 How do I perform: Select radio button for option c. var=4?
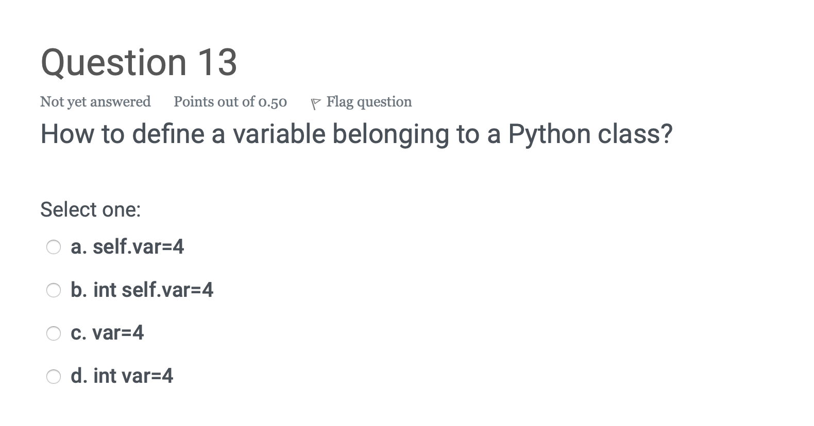(54, 333)
